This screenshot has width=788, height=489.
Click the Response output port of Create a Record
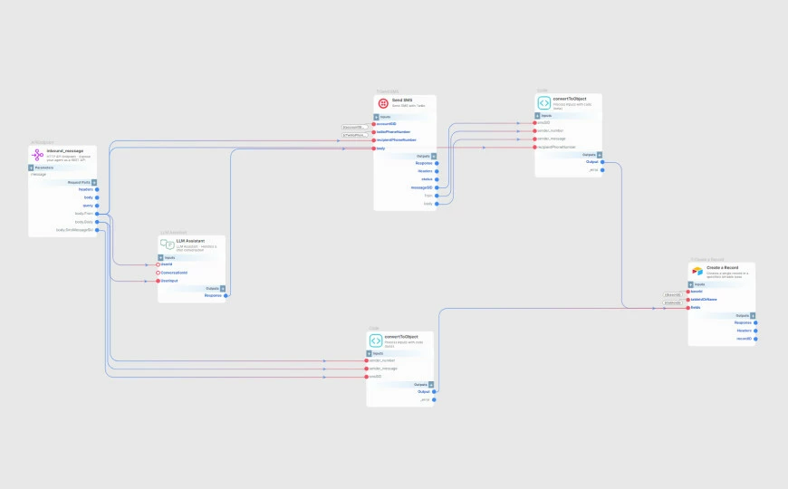[755, 322]
